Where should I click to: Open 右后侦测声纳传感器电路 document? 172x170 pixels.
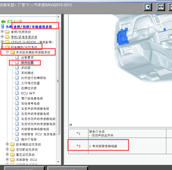pyautogui.click(x=38, y=124)
